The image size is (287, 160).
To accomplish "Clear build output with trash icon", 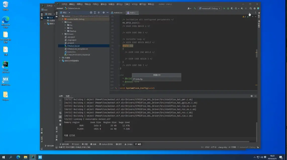I will point(60,124).
